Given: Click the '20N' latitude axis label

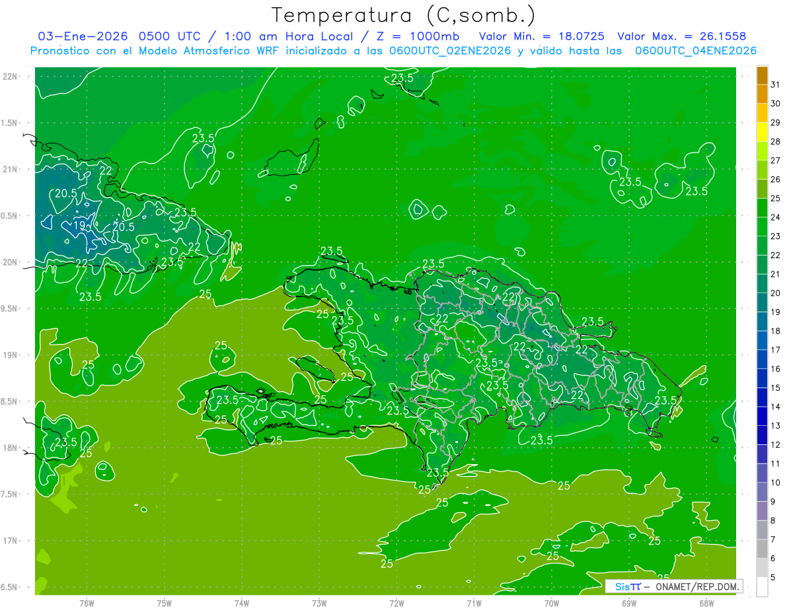Looking at the screenshot, I should pos(11,262).
